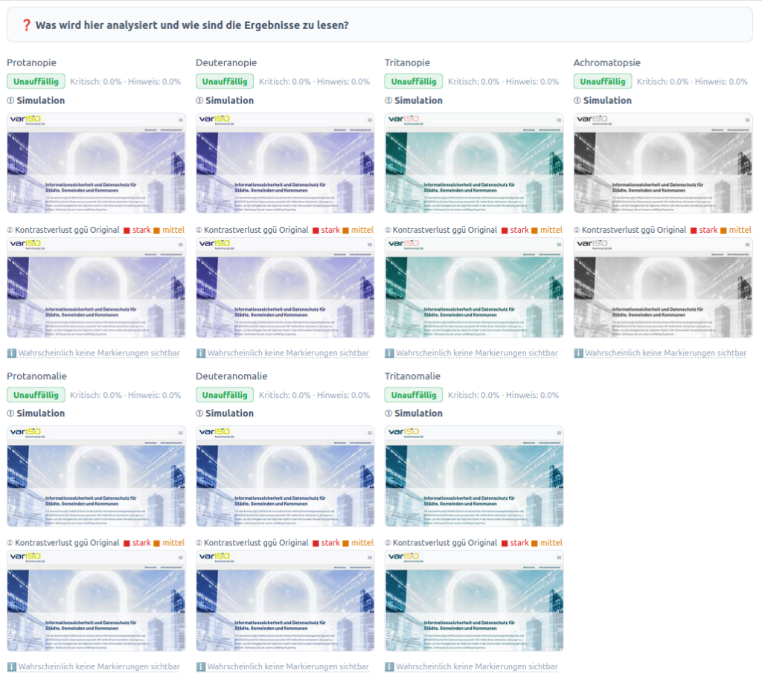Click the info icon under Tritanopie contrast image
The image size is (762, 679).
pos(389,353)
